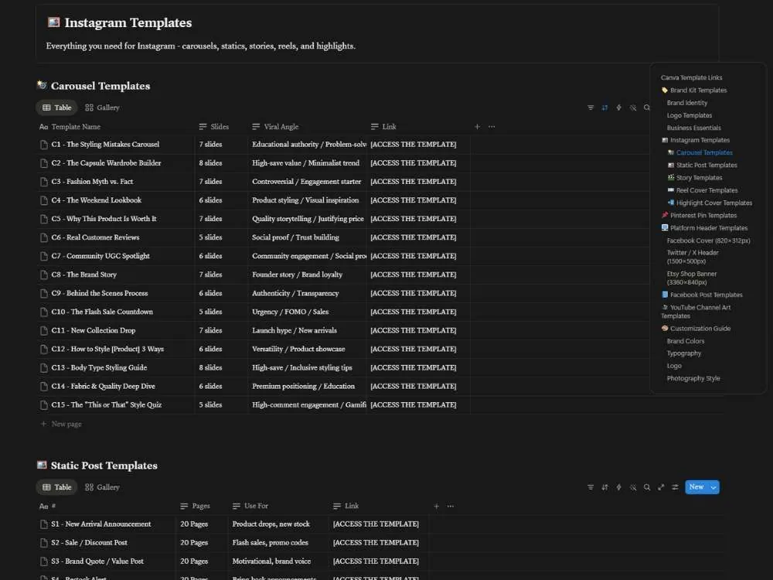The height and width of the screenshot is (580, 773).
Task: Open the C3 - Fashion Myth vs. Fact page
Action: [x=92, y=182]
